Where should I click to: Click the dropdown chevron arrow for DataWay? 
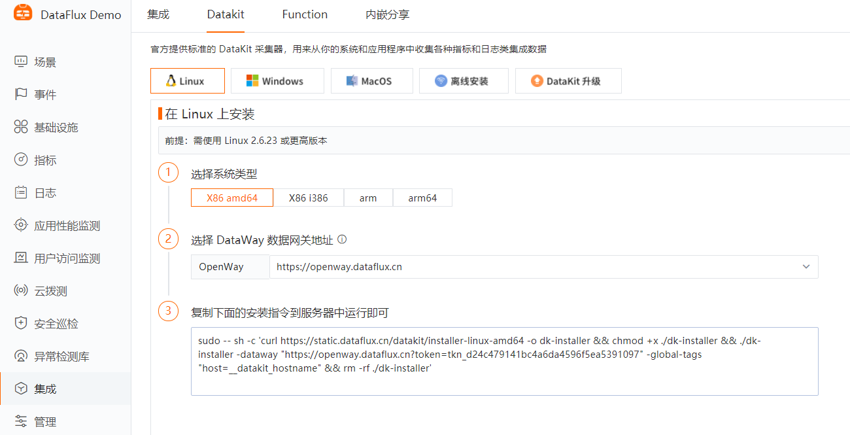[x=806, y=267]
